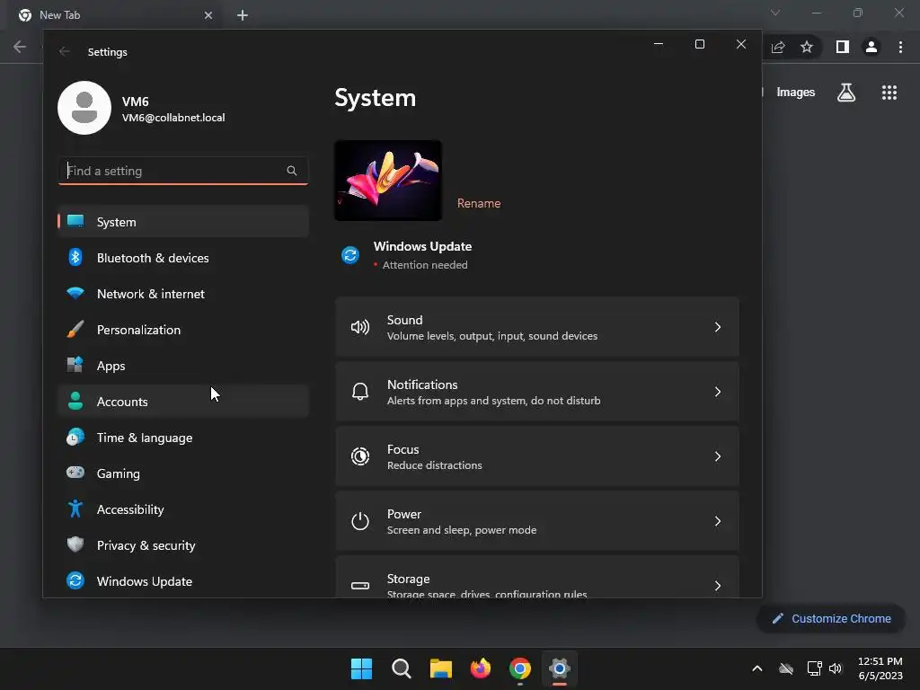The height and width of the screenshot is (690, 920).
Task: Click Chrome's share page icon
Action: pyautogui.click(x=778, y=47)
